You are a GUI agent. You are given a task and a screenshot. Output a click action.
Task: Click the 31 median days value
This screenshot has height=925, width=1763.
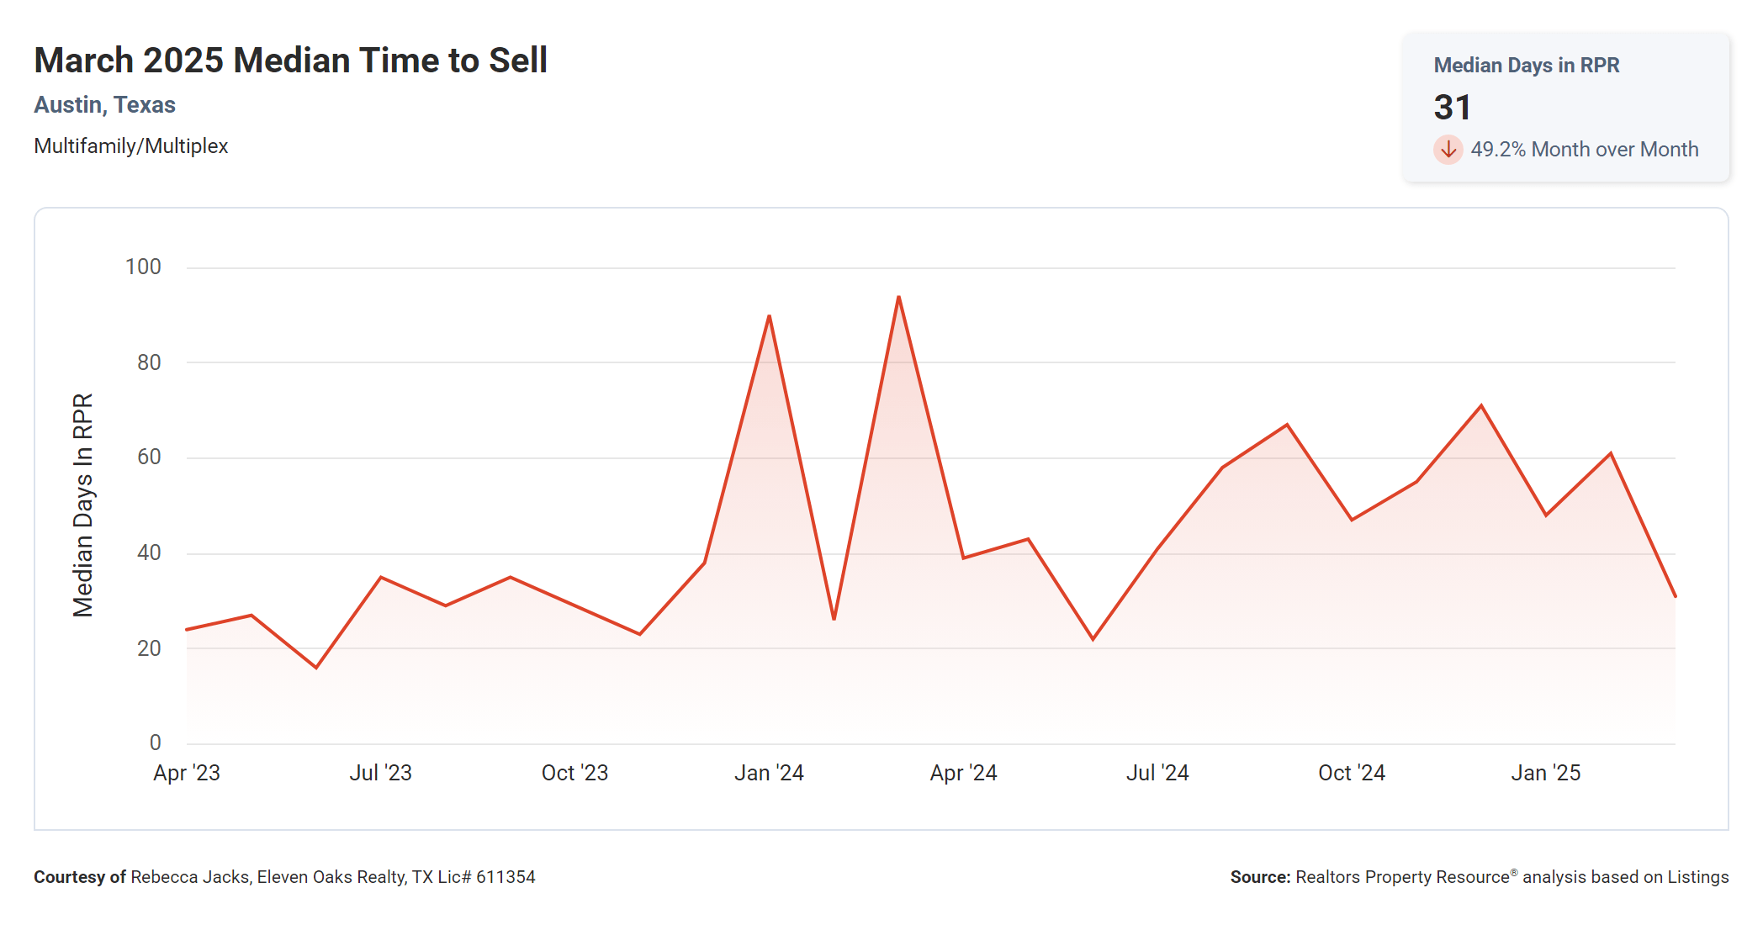(1453, 108)
